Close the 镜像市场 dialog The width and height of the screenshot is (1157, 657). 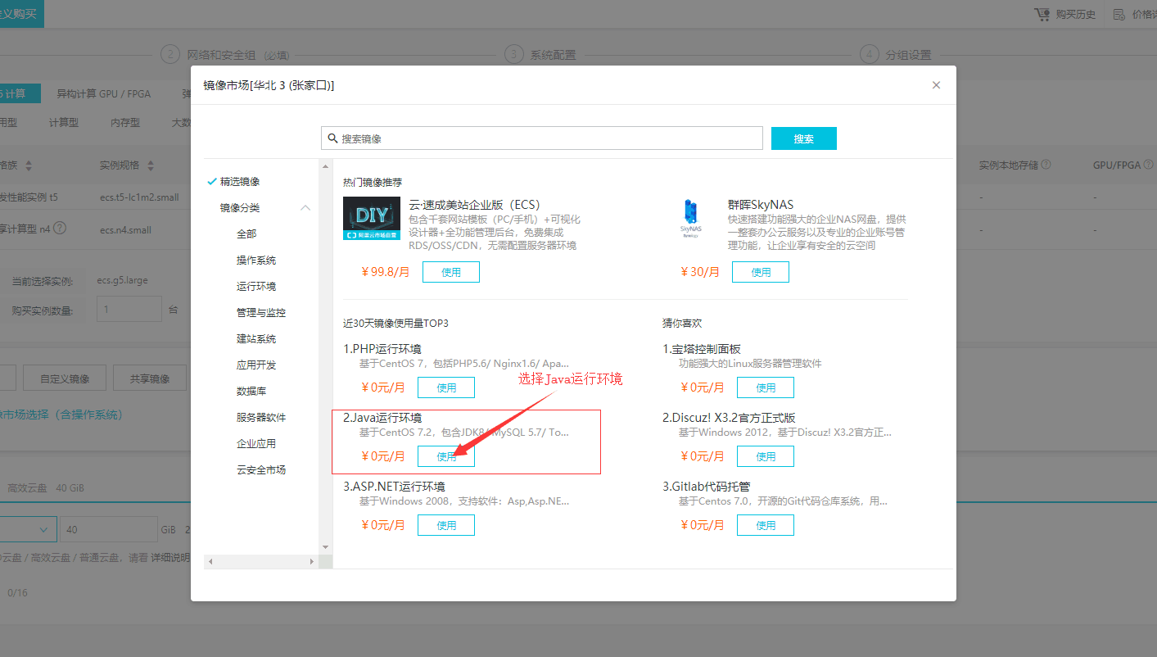coord(937,85)
